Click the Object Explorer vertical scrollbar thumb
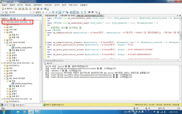This screenshot has height=114, width=182. point(40,47)
